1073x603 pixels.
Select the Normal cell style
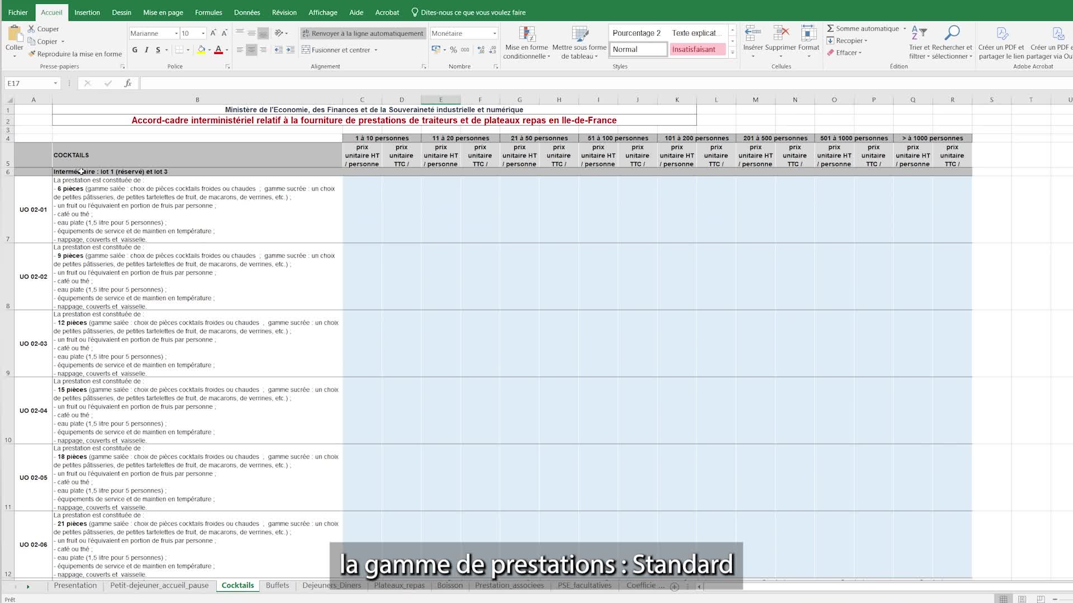pyautogui.click(x=638, y=49)
